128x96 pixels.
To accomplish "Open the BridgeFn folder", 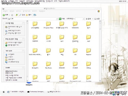I will pos(35,65).
